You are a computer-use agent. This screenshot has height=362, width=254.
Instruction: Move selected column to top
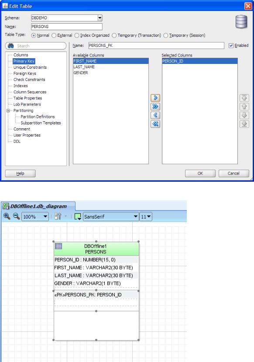click(x=244, y=98)
